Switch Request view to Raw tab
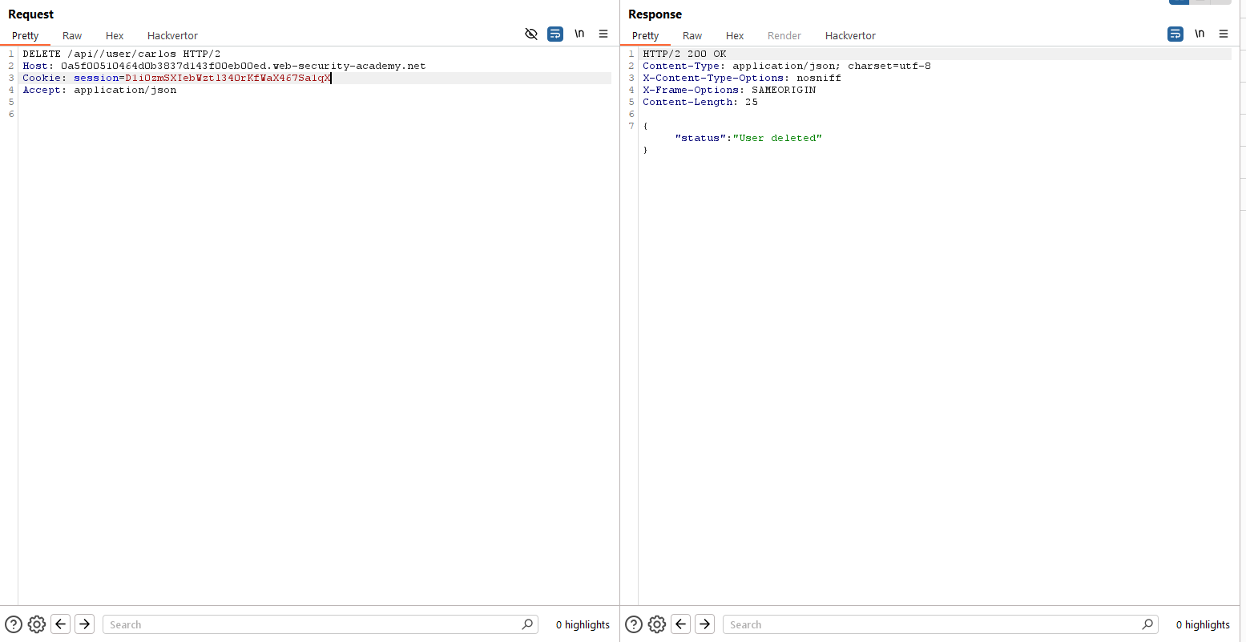The image size is (1246, 642). 72,35
